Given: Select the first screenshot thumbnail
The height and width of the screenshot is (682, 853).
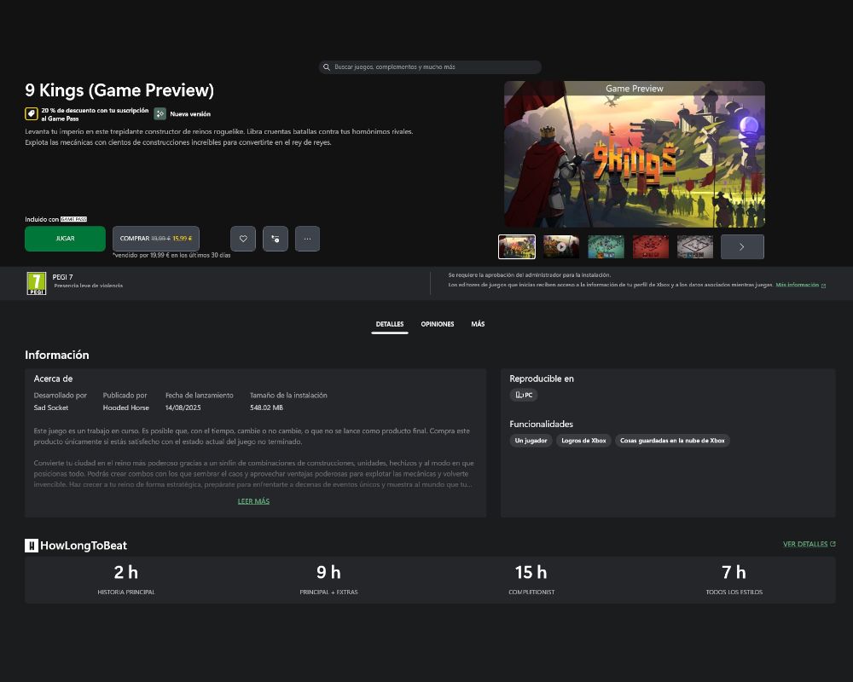Looking at the screenshot, I should coord(517,247).
